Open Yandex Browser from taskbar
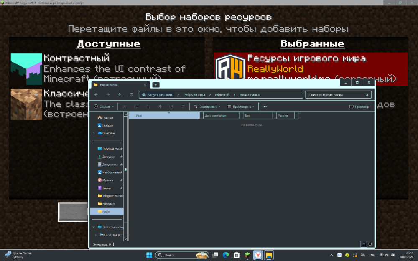This screenshot has height=261, width=418. [258, 255]
